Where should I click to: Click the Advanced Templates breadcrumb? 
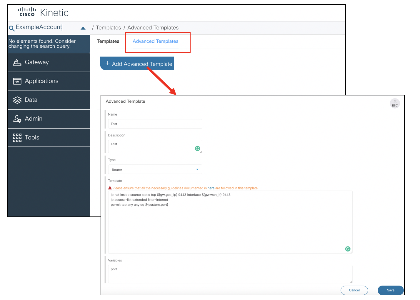tap(153, 28)
